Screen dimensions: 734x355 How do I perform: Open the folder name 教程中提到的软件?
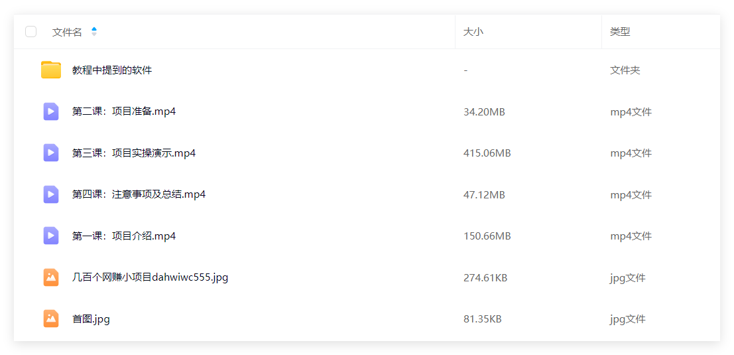(112, 70)
